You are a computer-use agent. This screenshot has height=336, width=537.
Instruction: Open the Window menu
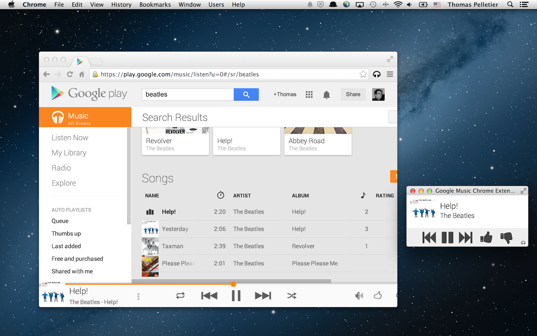coord(190,5)
